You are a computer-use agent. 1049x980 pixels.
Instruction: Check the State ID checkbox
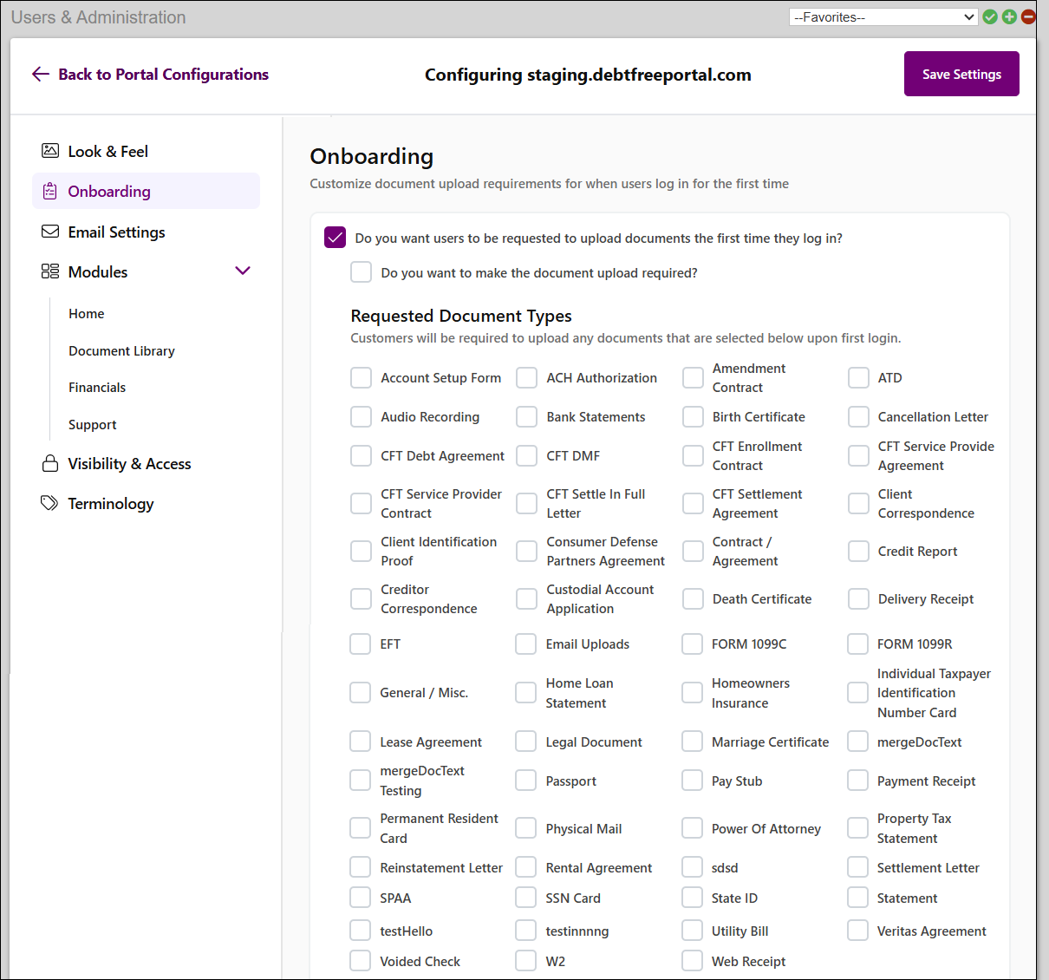click(x=692, y=898)
